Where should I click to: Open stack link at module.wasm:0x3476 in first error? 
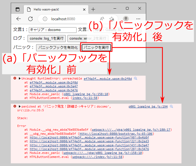(x=54, y=90)
